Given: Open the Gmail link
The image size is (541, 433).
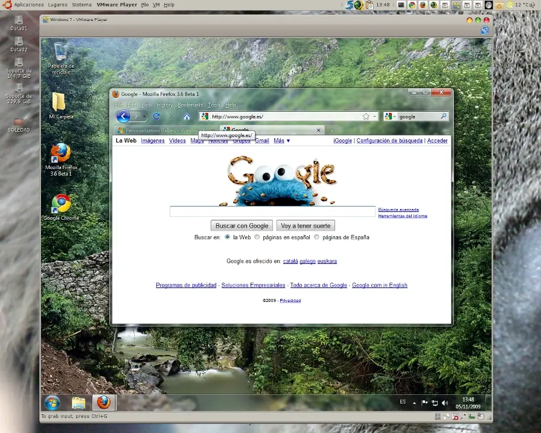Looking at the screenshot, I should [x=262, y=141].
